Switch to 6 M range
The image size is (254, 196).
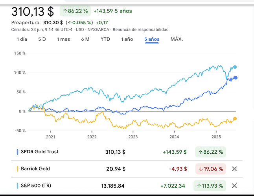pos(85,39)
